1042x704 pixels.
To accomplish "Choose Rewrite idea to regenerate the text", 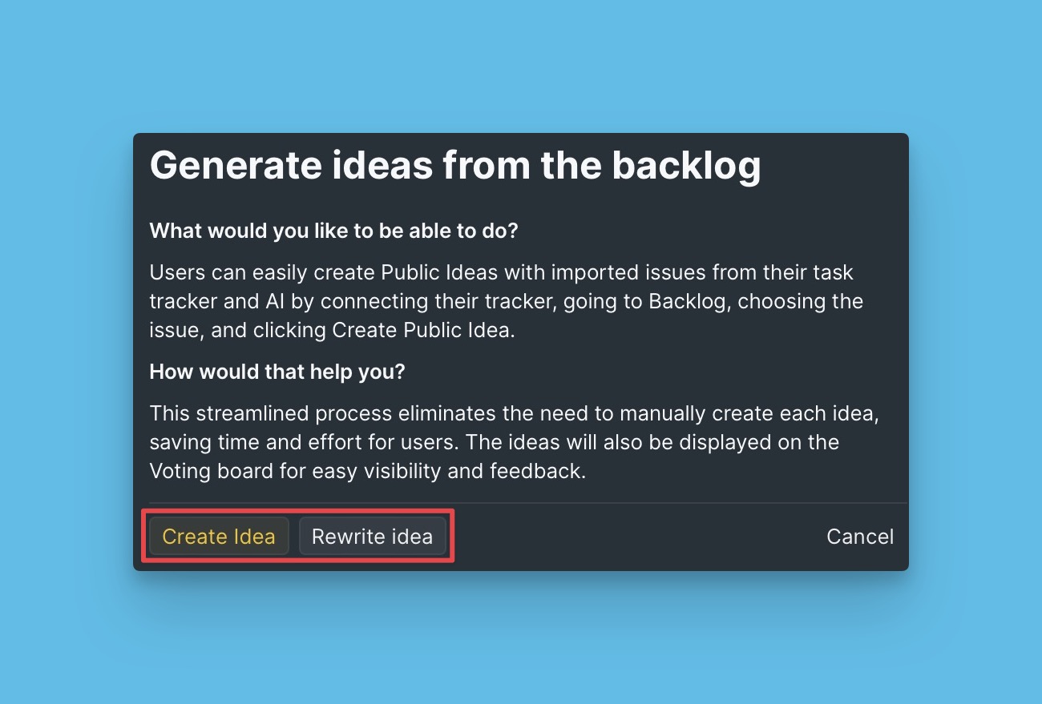I will click(x=373, y=537).
